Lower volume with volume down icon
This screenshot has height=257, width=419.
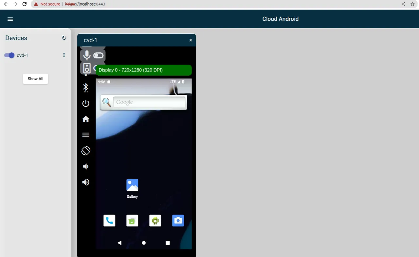click(85, 167)
